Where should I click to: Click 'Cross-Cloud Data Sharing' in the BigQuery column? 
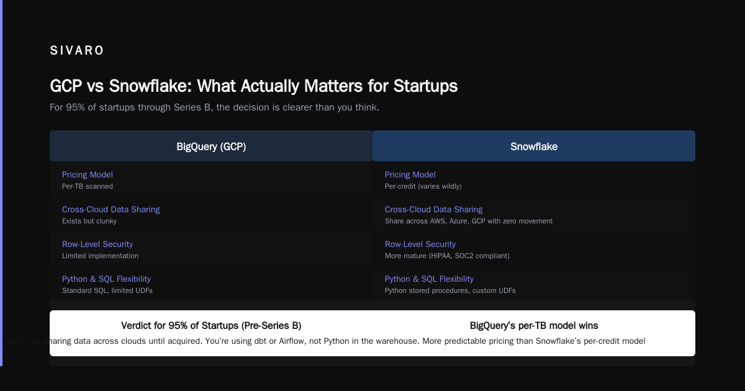111,210
